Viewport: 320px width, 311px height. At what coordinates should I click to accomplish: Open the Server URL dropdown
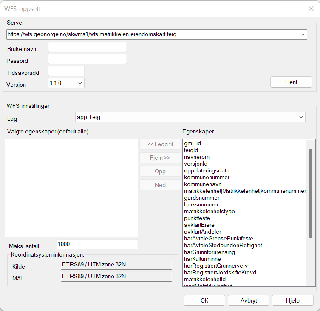click(x=303, y=34)
